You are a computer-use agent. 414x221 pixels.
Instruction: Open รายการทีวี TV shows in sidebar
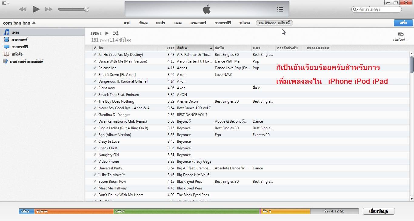[20, 47]
